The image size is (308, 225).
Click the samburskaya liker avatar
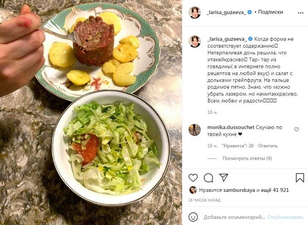click(x=193, y=190)
